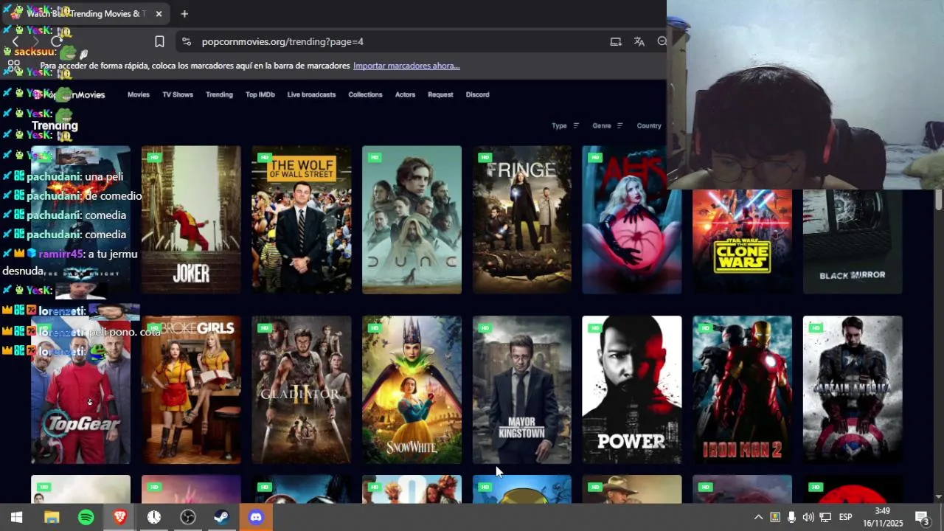The image size is (944, 531).
Task: Open the notification center icon
Action: coord(922,517)
